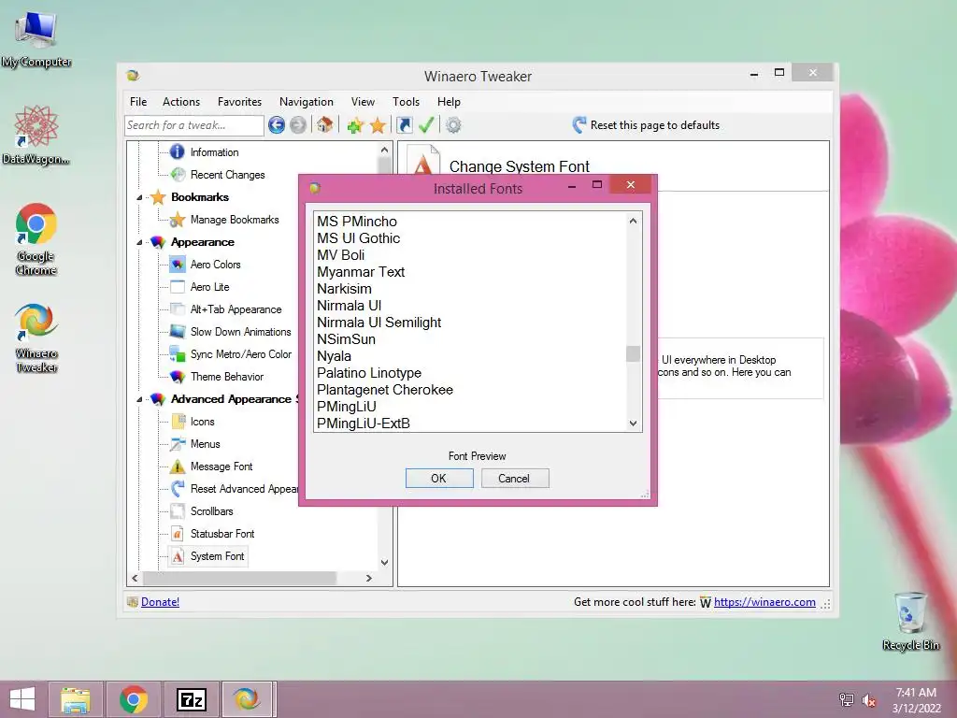Select the DataWagon desktop shortcut
The image size is (957, 718).
click(36, 135)
